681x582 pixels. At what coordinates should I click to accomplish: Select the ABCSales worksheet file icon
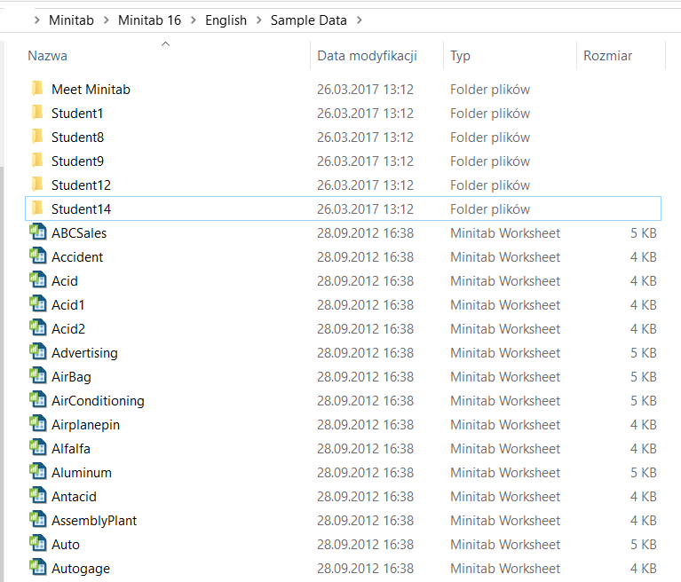[38, 232]
